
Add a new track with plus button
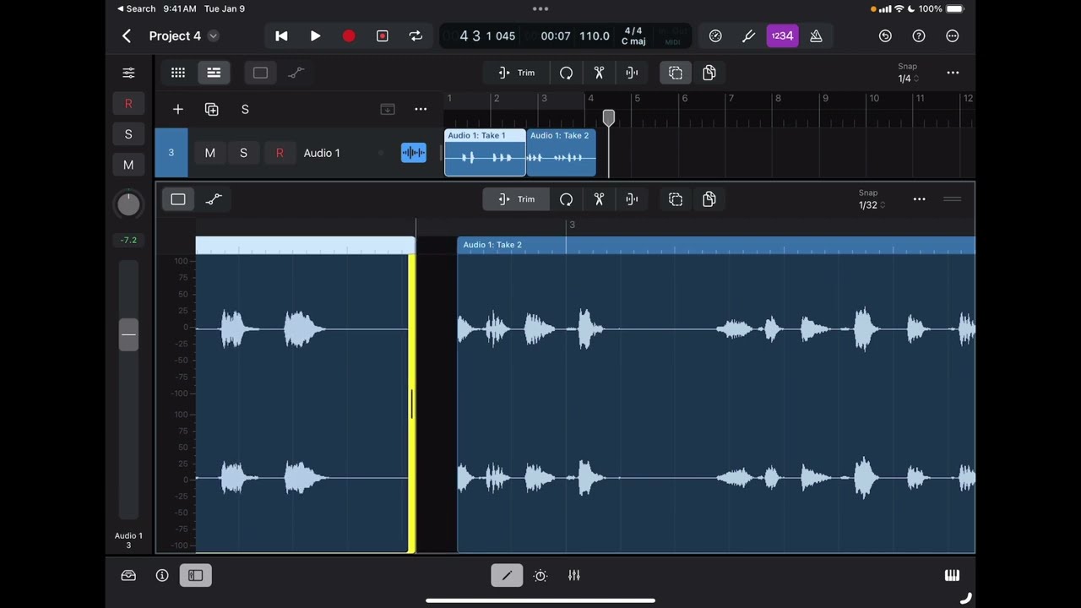coord(177,109)
